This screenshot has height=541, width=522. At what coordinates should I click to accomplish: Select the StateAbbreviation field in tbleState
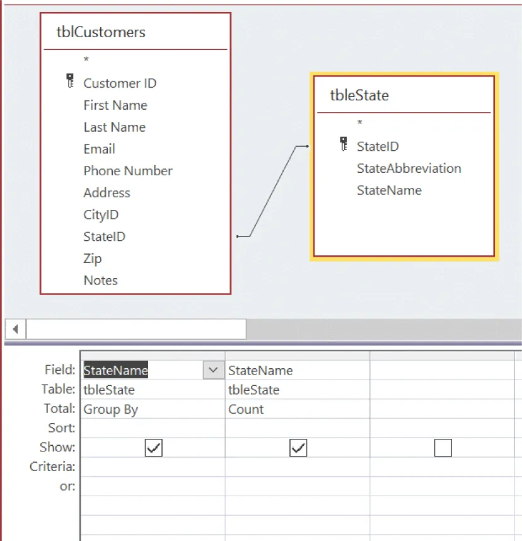(x=409, y=168)
